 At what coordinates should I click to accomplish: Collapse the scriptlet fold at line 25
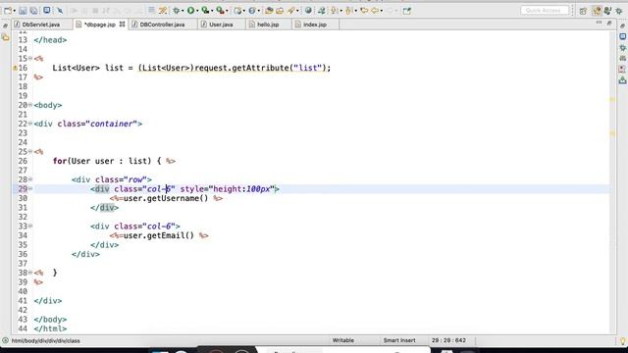(30, 152)
